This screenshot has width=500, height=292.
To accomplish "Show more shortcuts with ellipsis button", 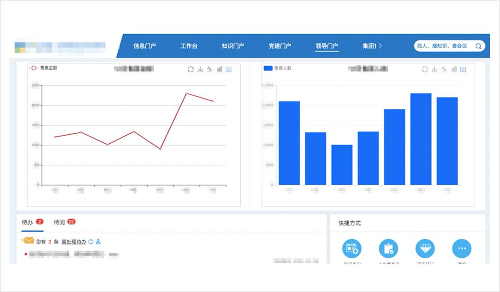I will tap(461, 248).
